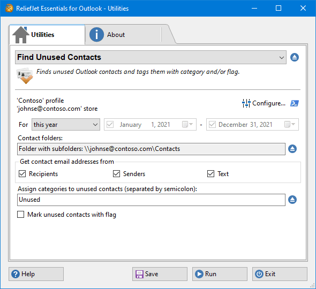Enable Mark unused contacts with flag
Viewport: 316px width, 289px height.
tap(20, 215)
